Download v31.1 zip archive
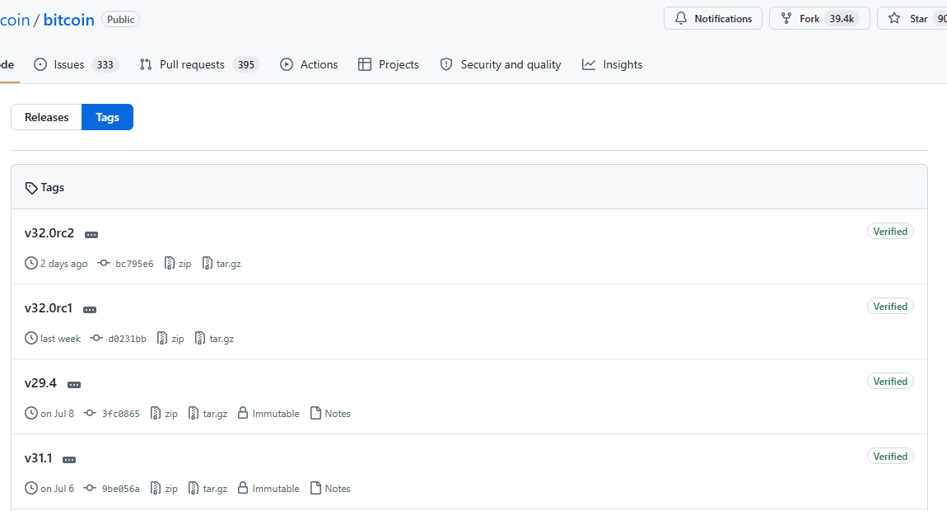947x511 pixels. point(164,489)
